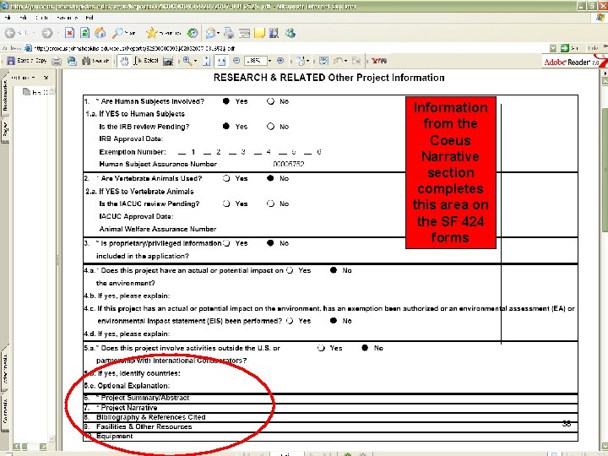
Task: Click the Zoom Out minus button
Action: [x=236, y=61]
